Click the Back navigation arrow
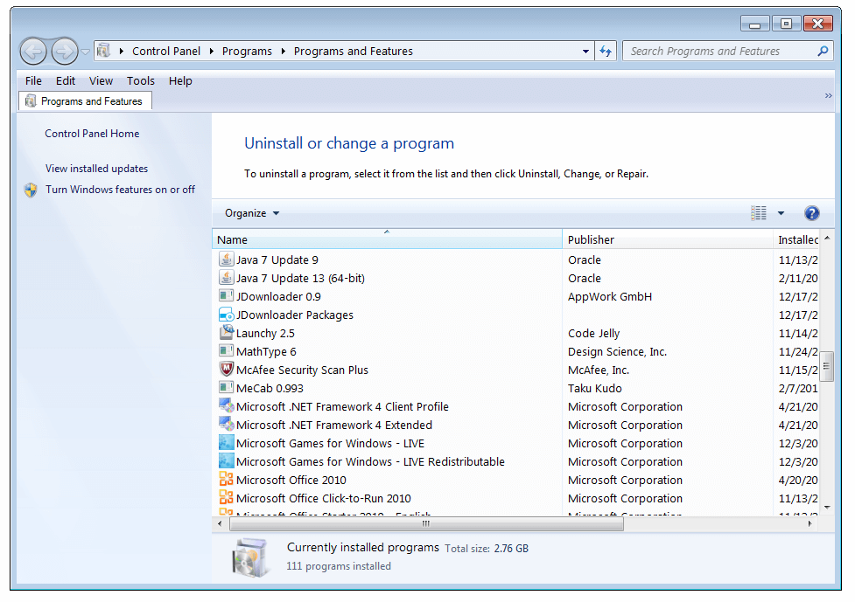 32,51
